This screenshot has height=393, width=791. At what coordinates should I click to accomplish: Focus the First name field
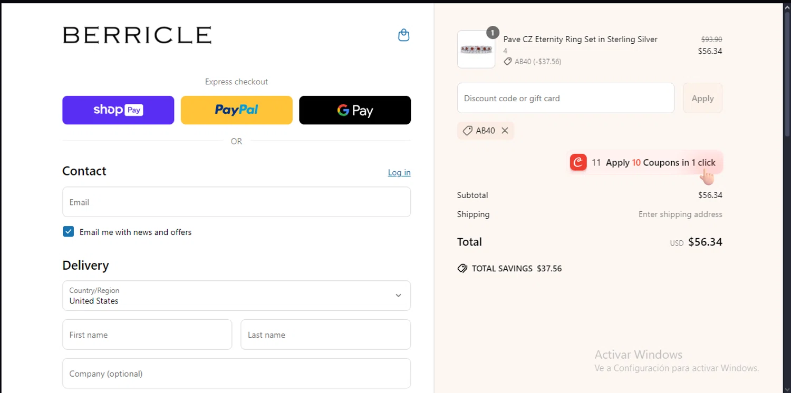coord(147,335)
